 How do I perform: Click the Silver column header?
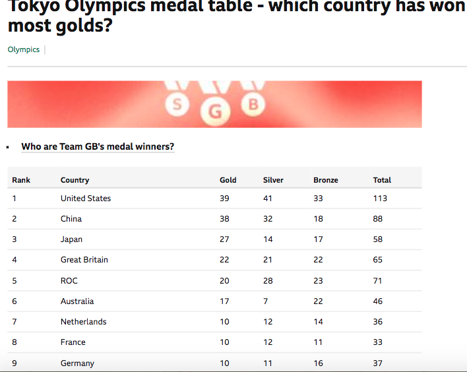273,180
